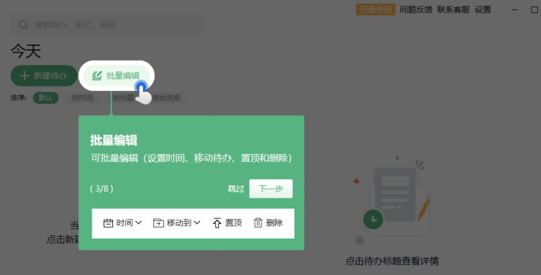Click the 批量编辑 batch edit button

[x=116, y=76]
